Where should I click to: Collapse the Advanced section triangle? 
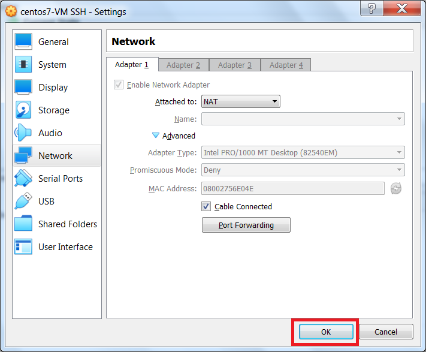pos(156,136)
